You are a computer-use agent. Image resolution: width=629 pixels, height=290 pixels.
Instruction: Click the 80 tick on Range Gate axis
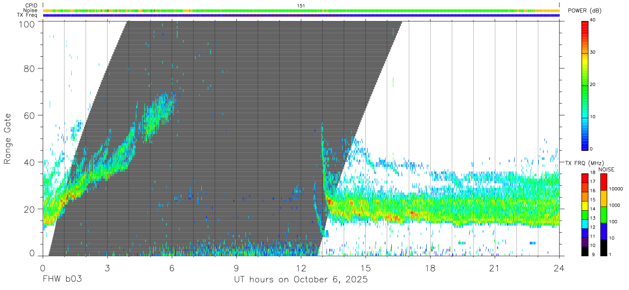[30, 68]
